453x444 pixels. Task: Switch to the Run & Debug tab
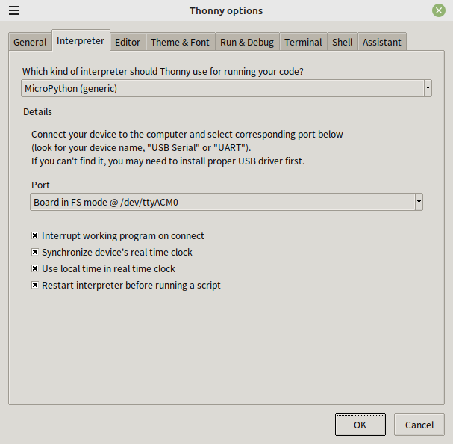coord(247,42)
